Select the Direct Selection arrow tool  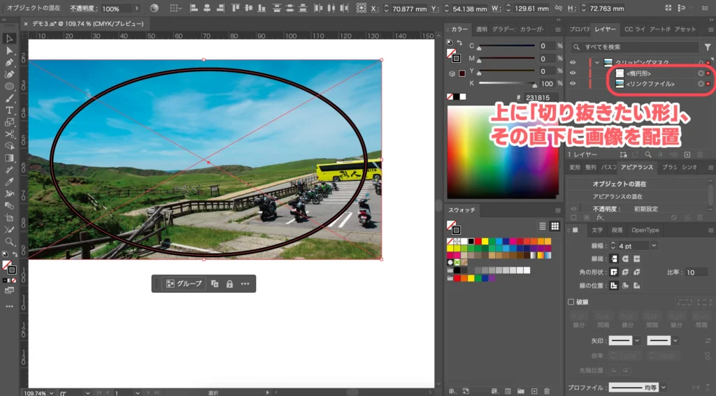click(10, 50)
